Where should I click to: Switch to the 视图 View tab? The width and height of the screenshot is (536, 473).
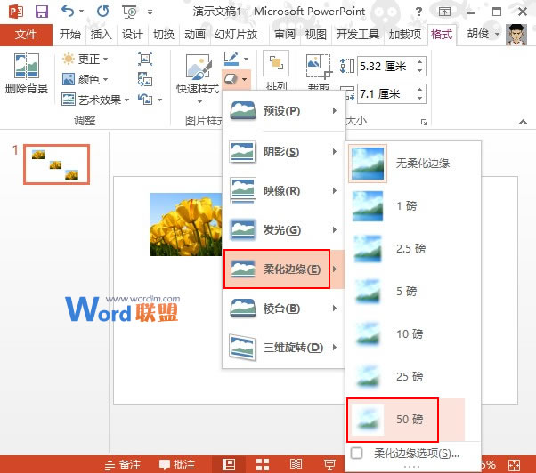(x=316, y=34)
